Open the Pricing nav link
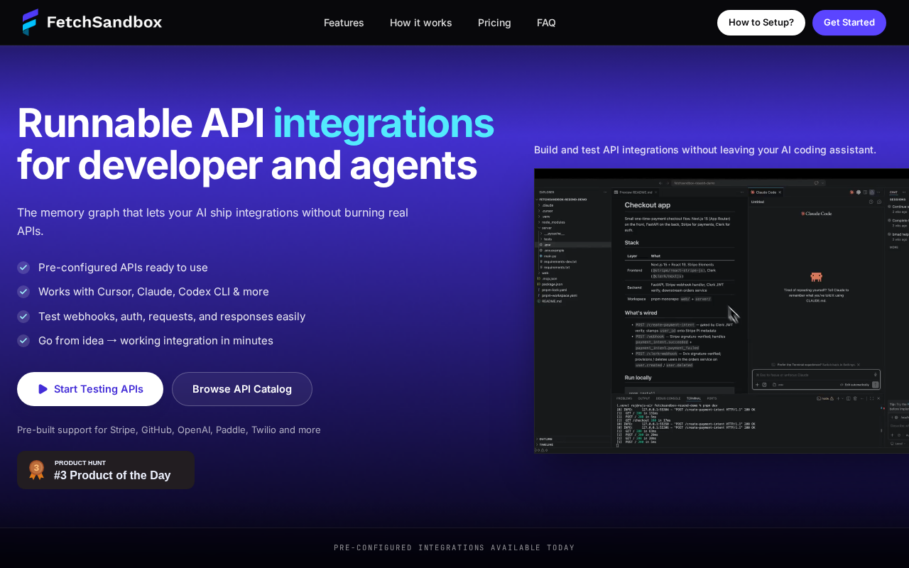 [494, 23]
